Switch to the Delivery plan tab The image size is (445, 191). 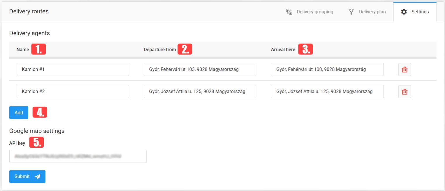pyautogui.click(x=367, y=12)
